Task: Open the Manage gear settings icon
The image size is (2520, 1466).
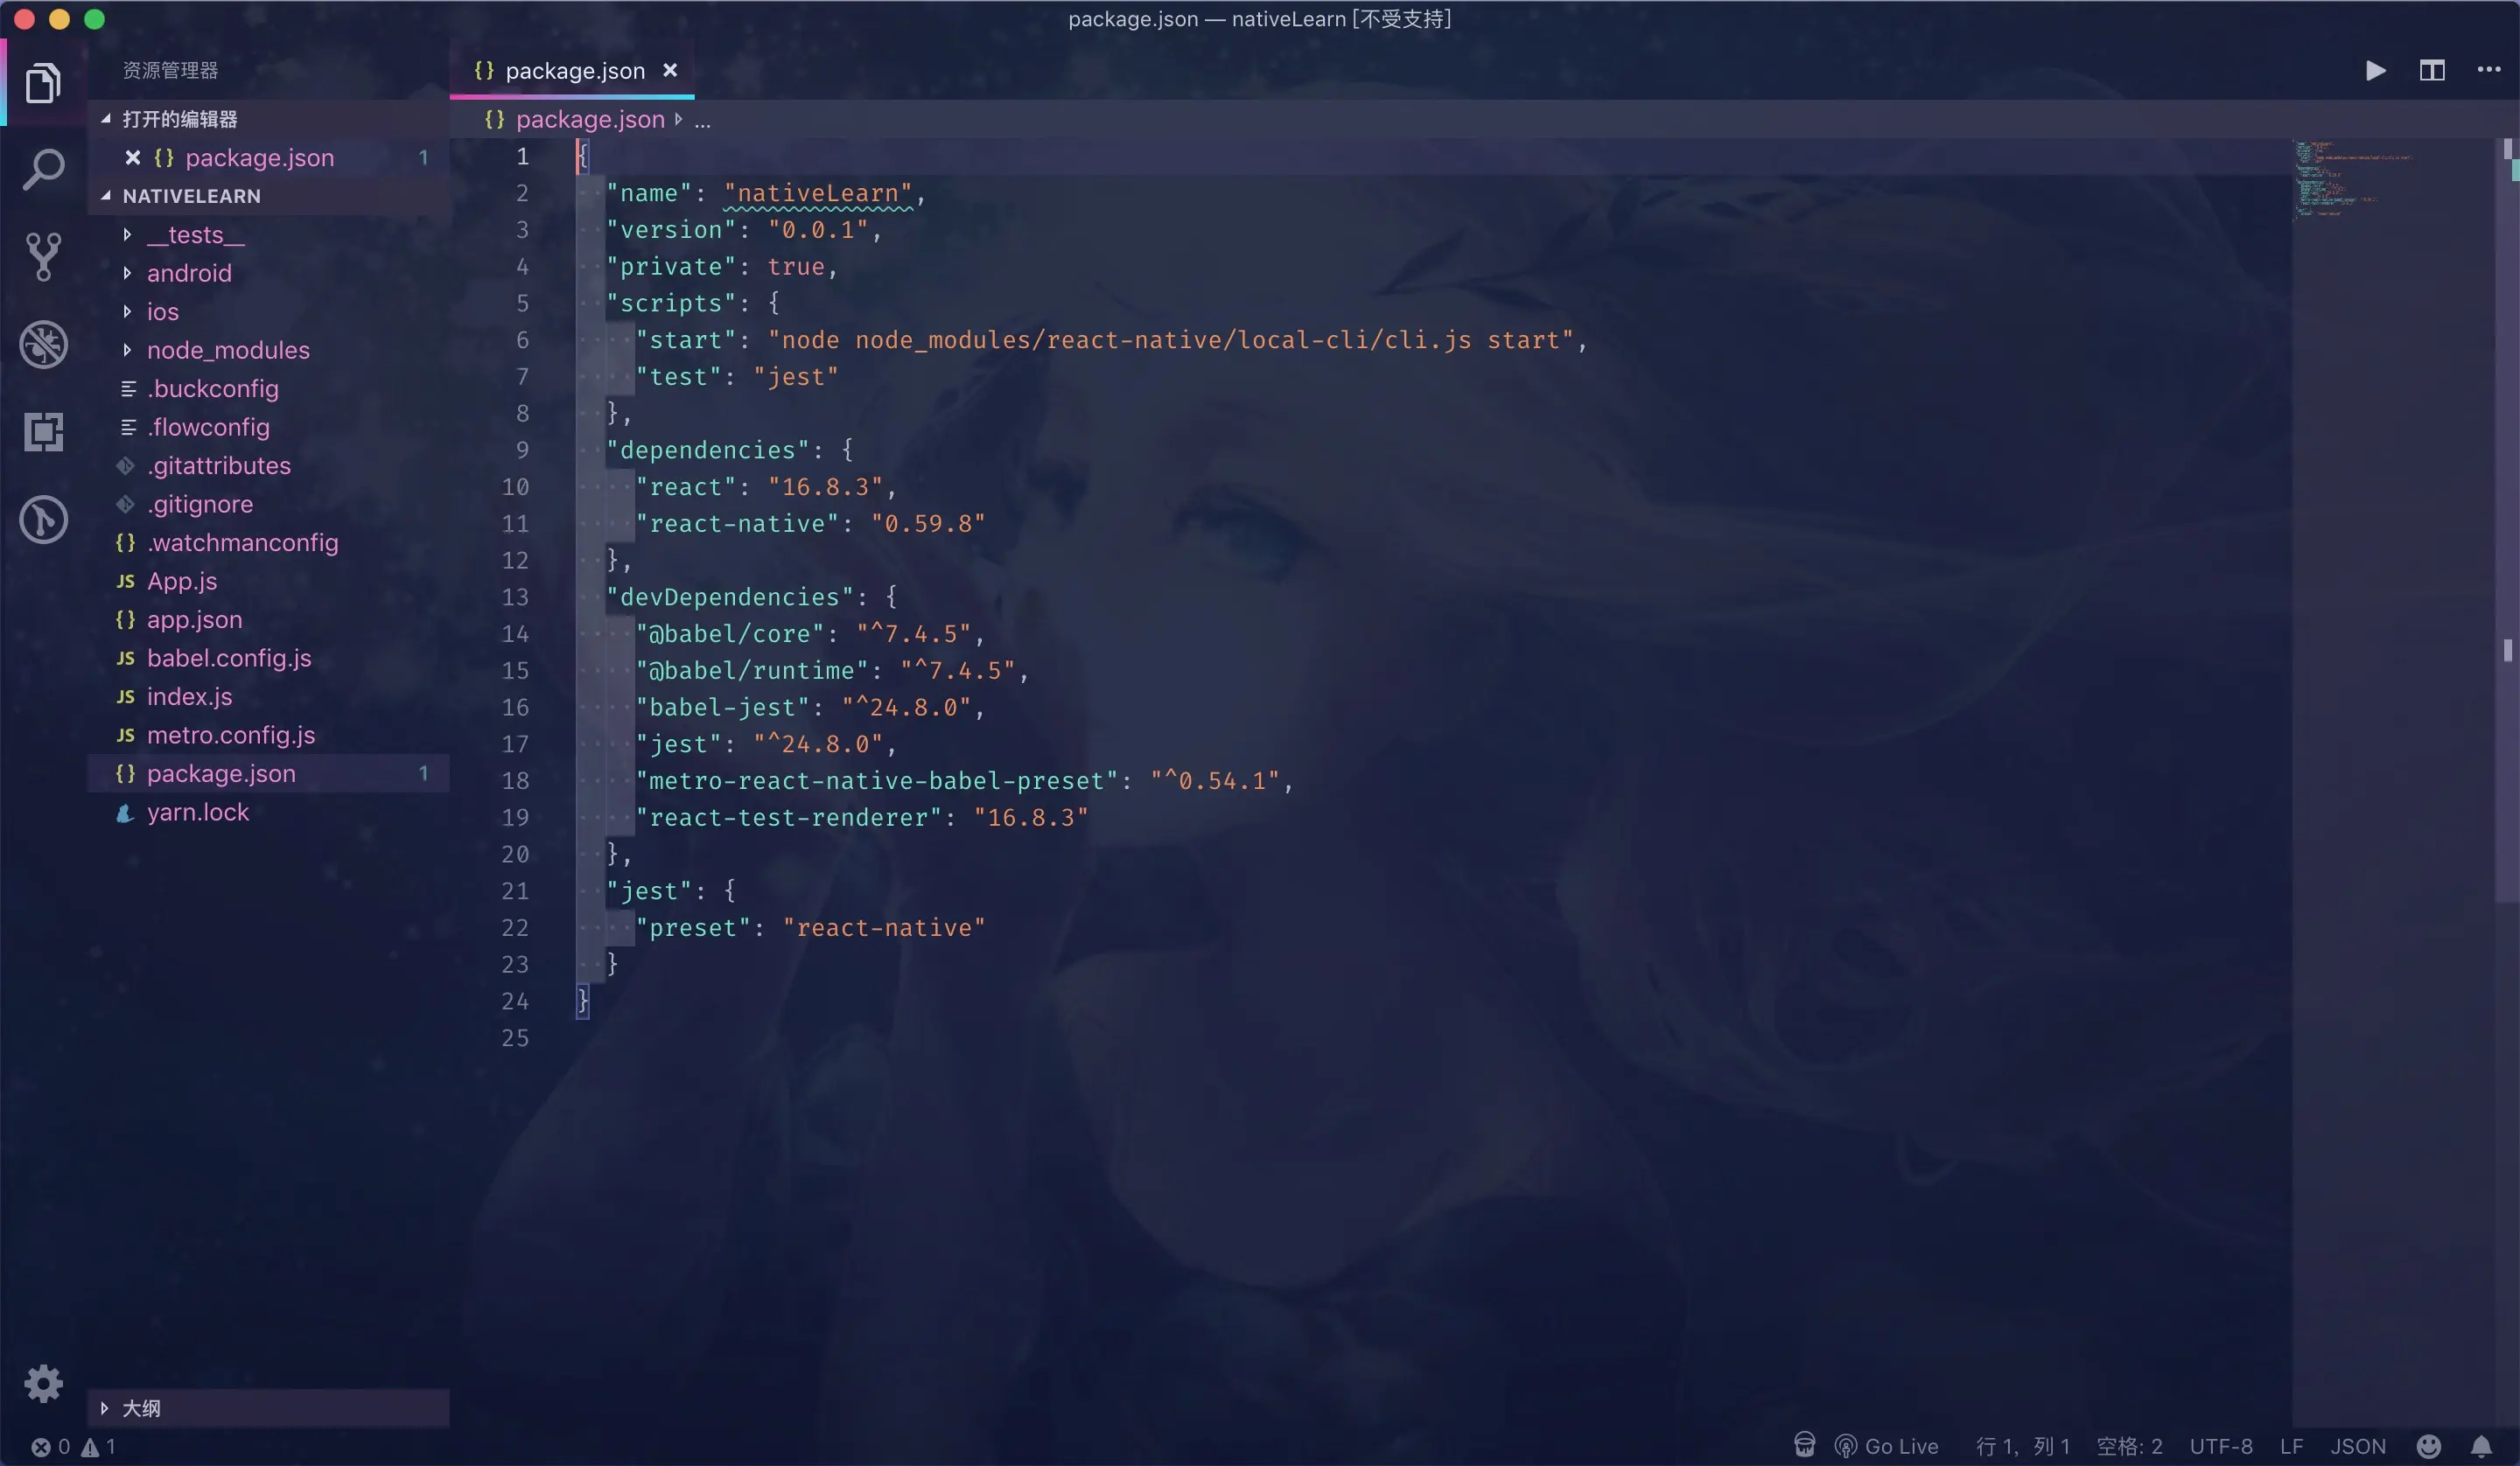Action: (43, 1383)
